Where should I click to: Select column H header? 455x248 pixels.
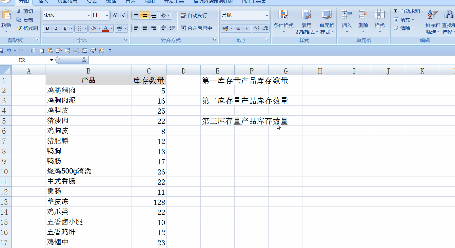[320, 71]
